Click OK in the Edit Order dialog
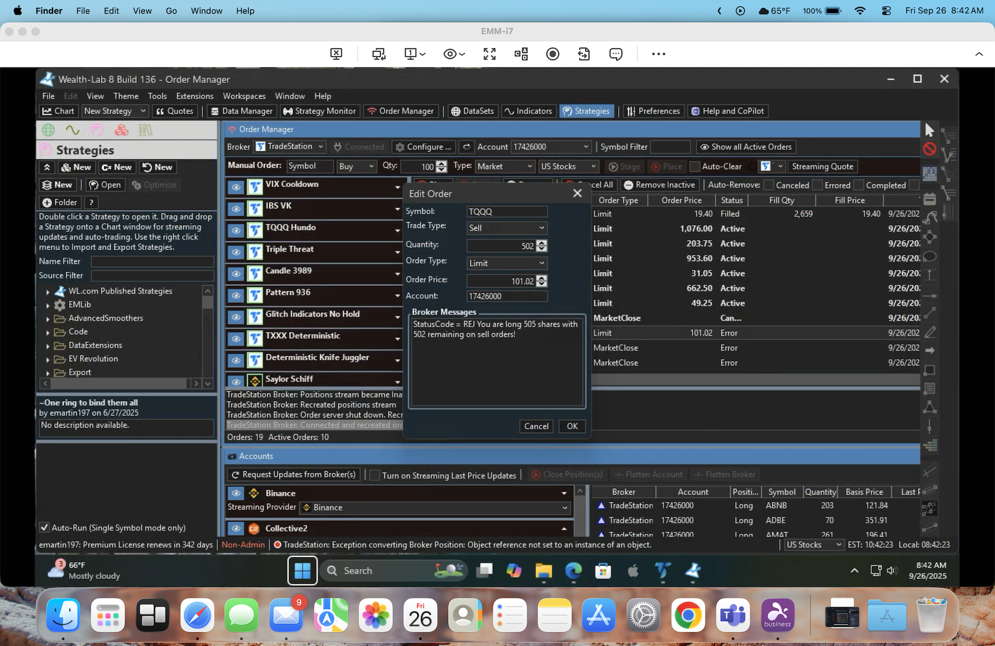The width and height of the screenshot is (995, 646). coord(572,426)
